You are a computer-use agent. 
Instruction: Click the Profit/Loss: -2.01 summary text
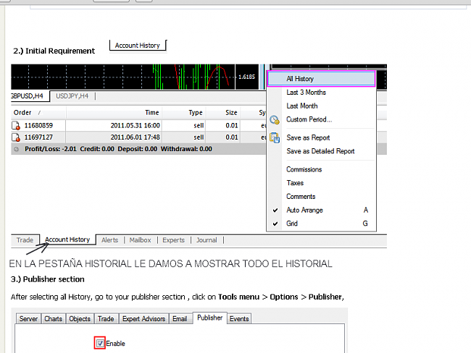coord(51,149)
